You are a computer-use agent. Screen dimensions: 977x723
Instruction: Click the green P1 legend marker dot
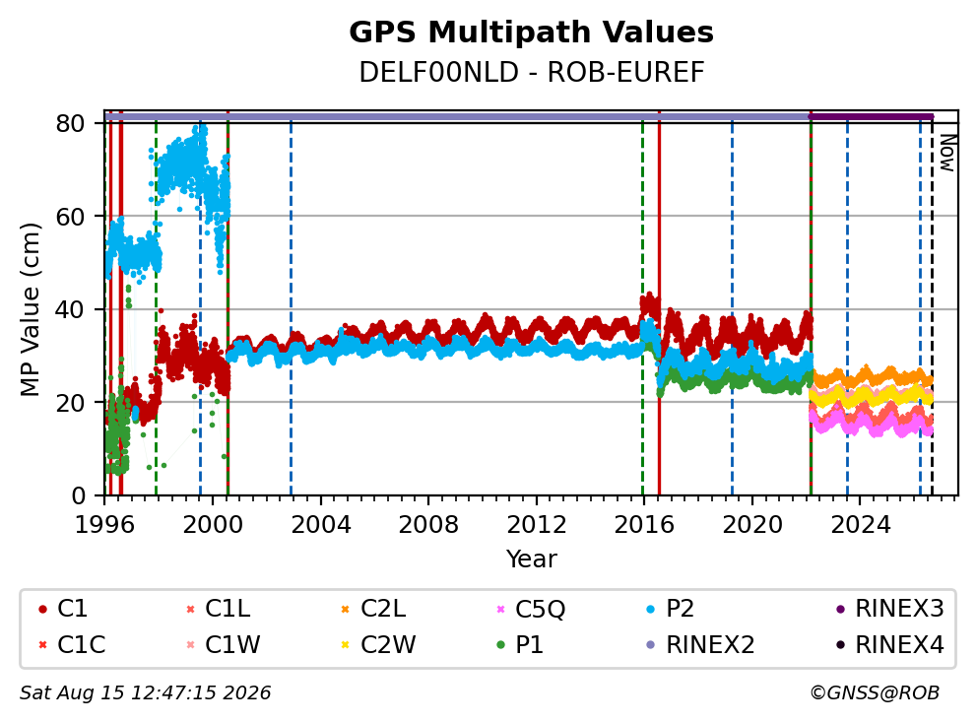point(501,645)
